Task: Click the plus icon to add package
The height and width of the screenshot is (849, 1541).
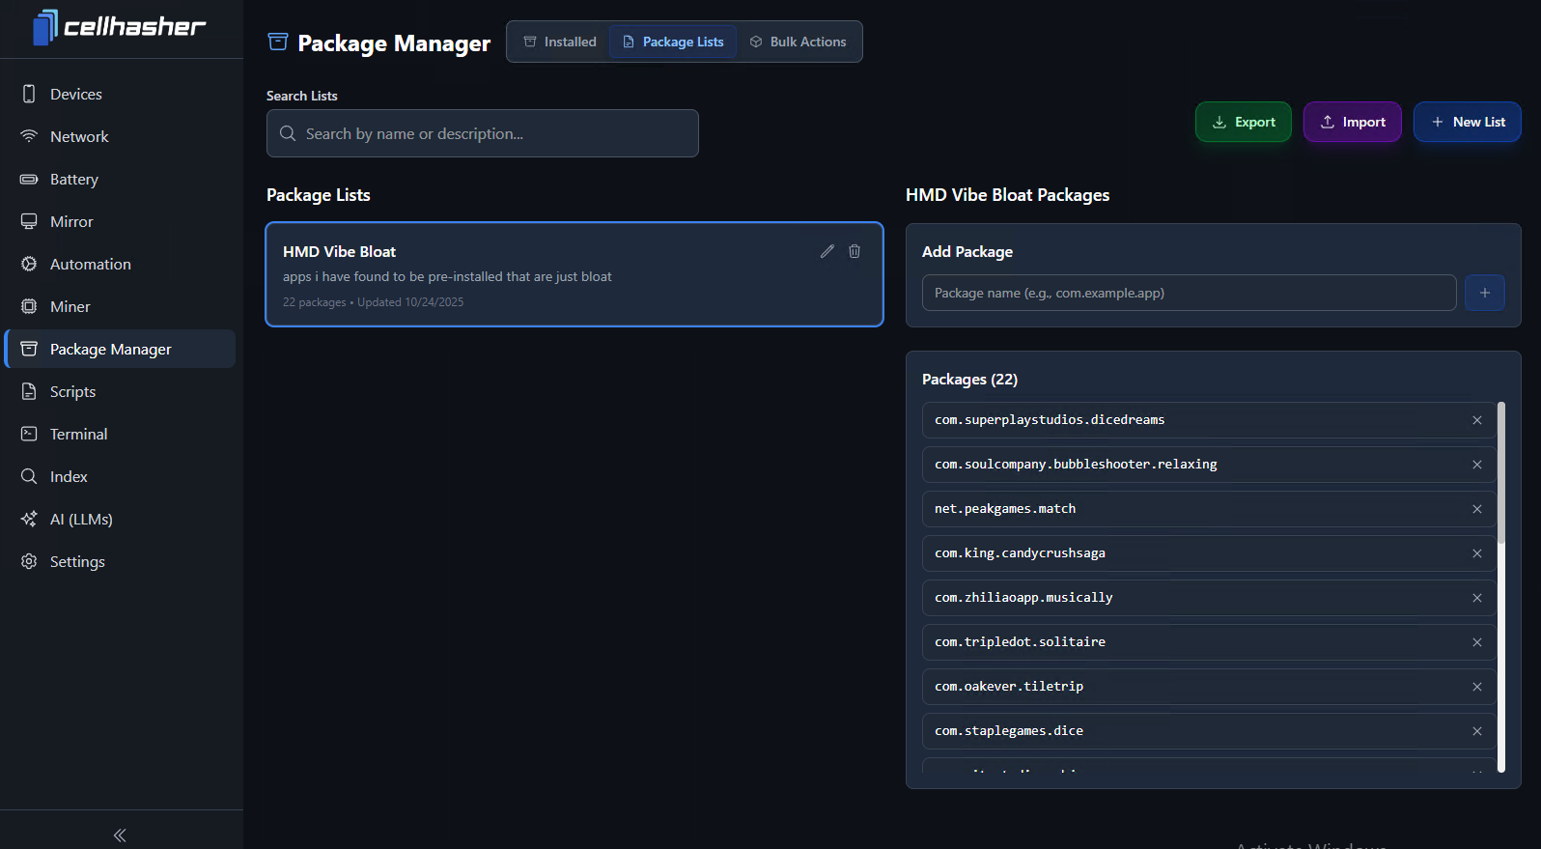Action: tap(1484, 293)
